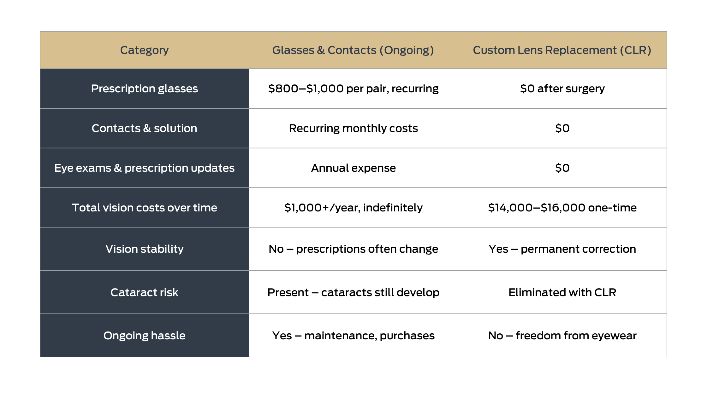Image resolution: width=707 pixels, height=397 pixels.
Task: Click the Recurring monthly costs cell
Action: click(x=353, y=128)
